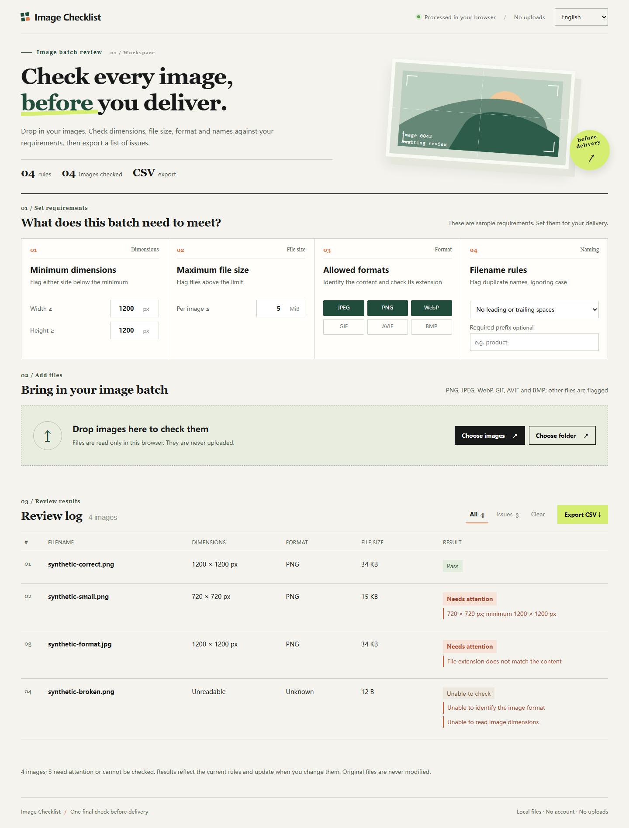
Task: Click the 12 B file size cell
Action: [x=367, y=692]
